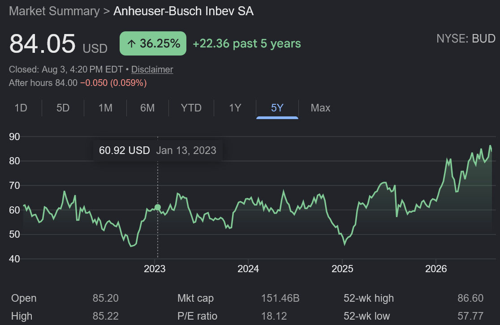Show the Max time range chart
Screen dimensions: 500x325
pos(320,108)
